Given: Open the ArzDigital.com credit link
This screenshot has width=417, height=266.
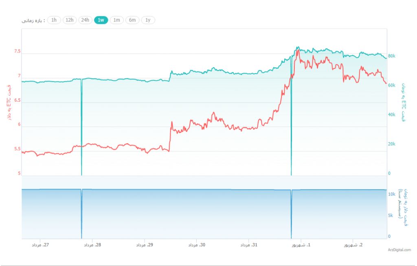Looking at the screenshot, I should (x=399, y=250).
